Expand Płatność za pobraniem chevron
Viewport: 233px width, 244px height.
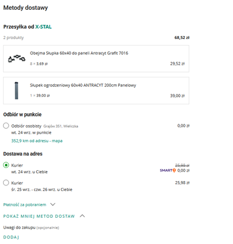click(x=53, y=204)
